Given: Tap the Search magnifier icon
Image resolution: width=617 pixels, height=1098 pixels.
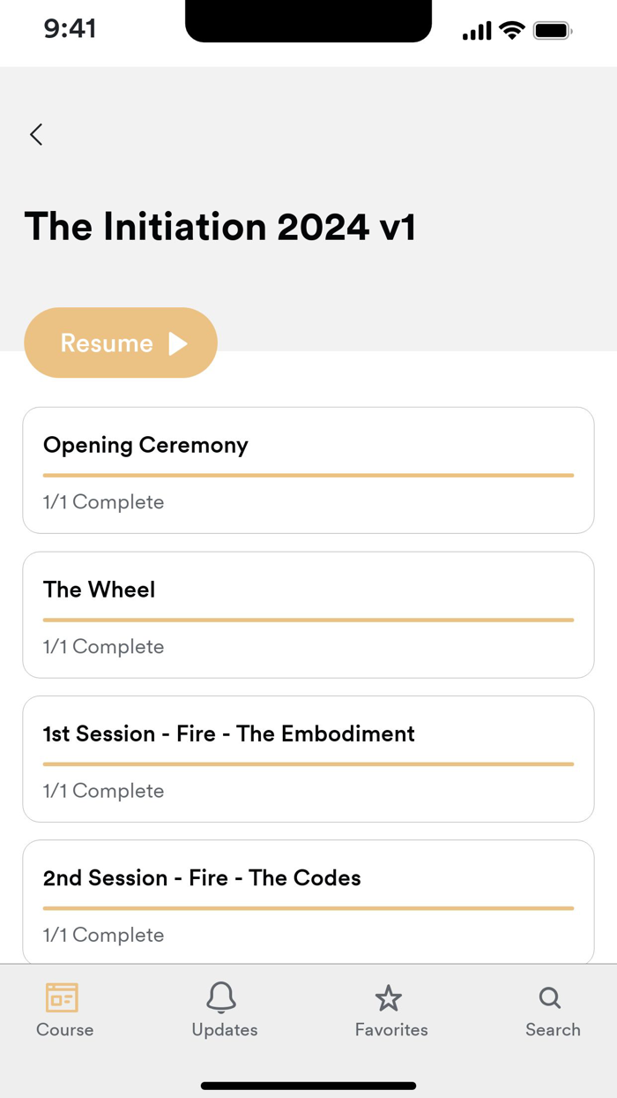Looking at the screenshot, I should pos(550,998).
